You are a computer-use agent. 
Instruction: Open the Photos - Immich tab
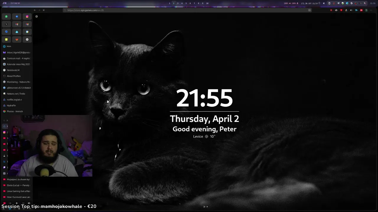pyautogui.click(x=17, y=111)
